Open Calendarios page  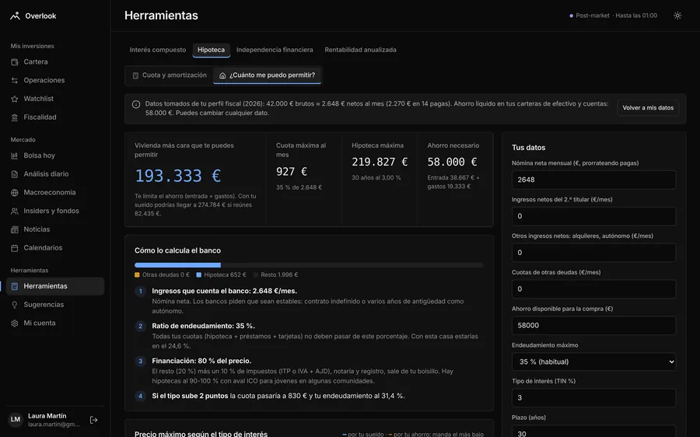pos(55,248)
